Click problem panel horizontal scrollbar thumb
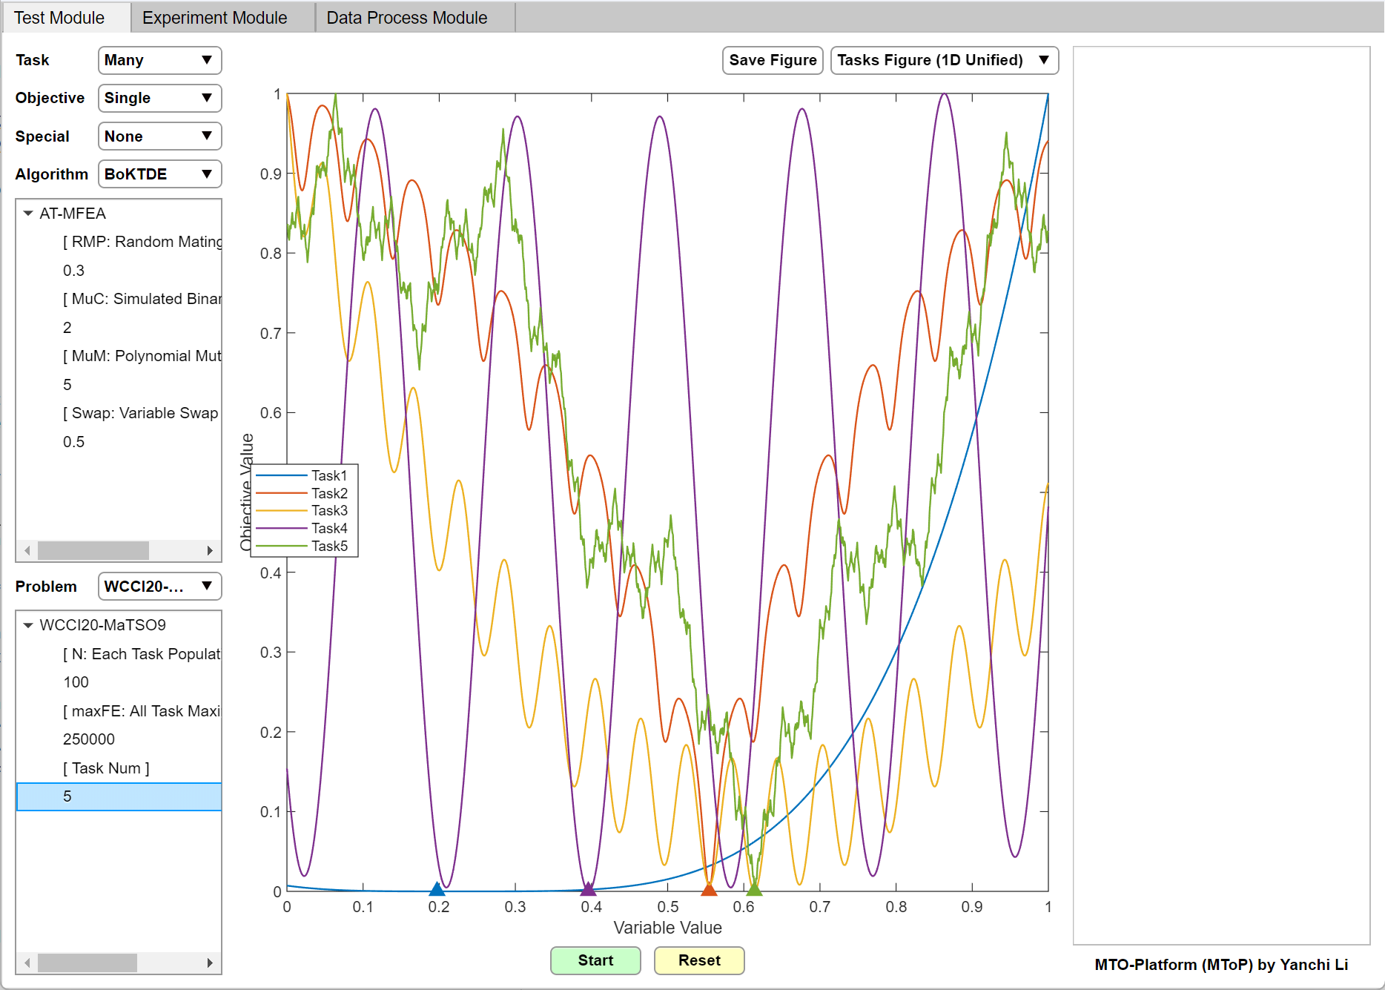1385x990 pixels. click(87, 963)
